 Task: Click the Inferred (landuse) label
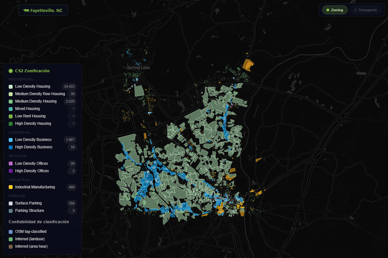pos(30,239)
